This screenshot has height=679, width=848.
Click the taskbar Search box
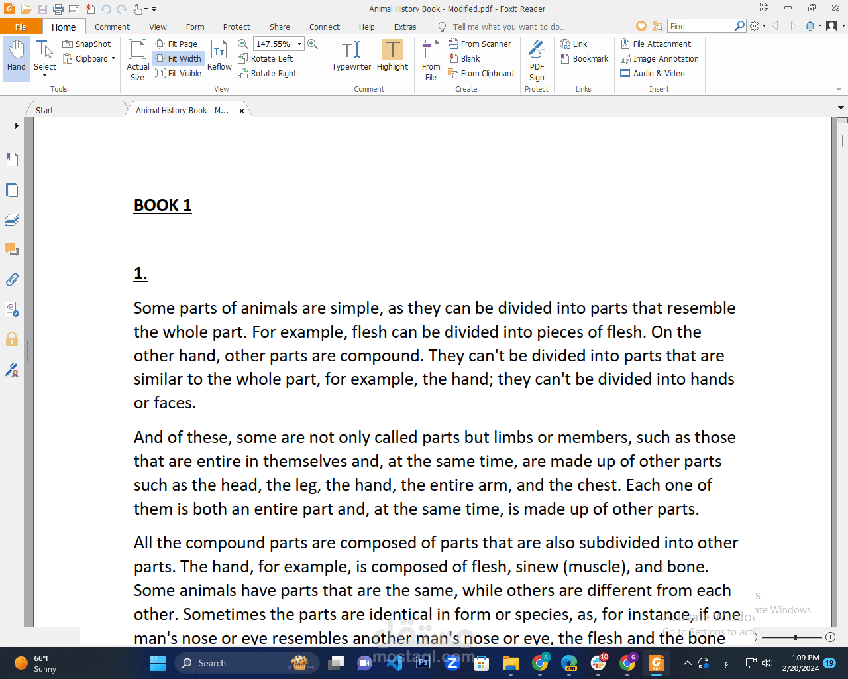click(247, 663)
